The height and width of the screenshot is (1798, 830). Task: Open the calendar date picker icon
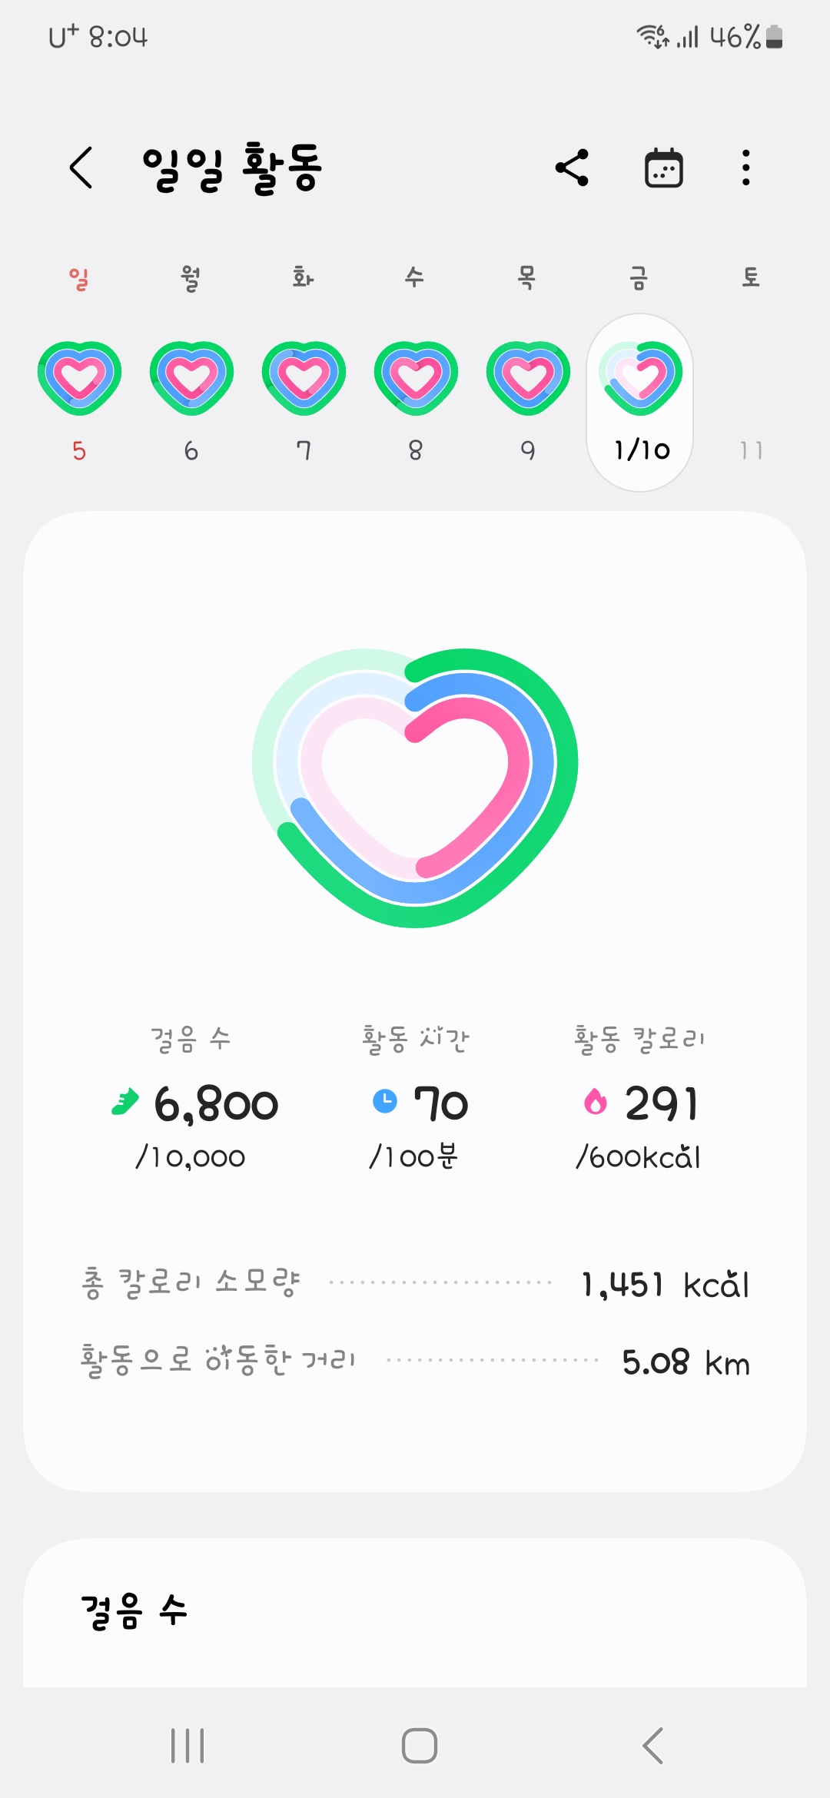pyautogui.click(x=663, y=168)
